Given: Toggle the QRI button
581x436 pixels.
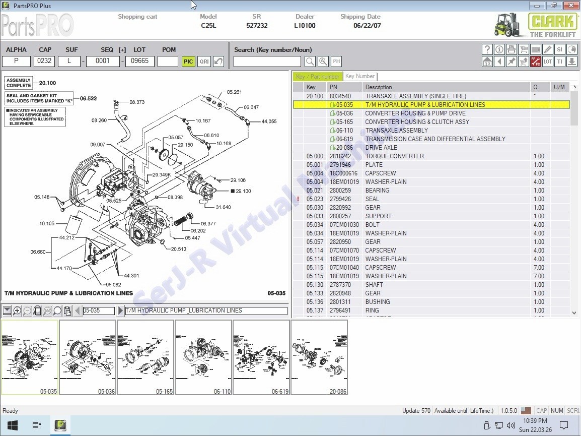Looking at the screenshot, I should [204, 61].
